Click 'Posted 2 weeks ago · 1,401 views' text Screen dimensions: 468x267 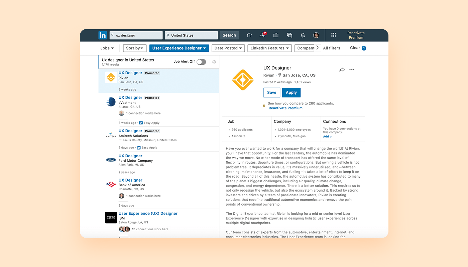click(x=287, y=82)
